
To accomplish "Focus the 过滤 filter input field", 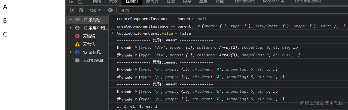I will tap(233, 10).
